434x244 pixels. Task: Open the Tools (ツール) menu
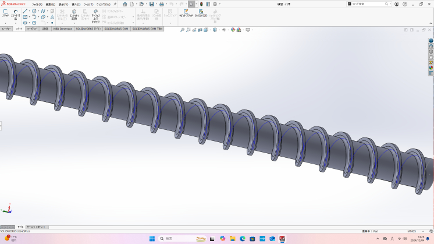[88, 5]
